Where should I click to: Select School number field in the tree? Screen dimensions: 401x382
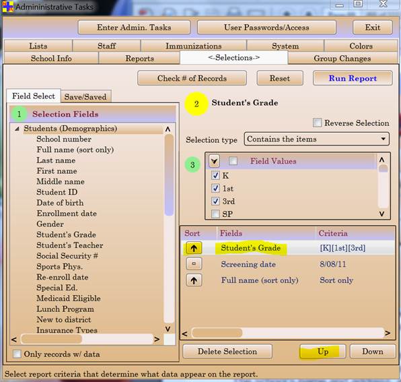pyautogui.click(x=64, y=139)
